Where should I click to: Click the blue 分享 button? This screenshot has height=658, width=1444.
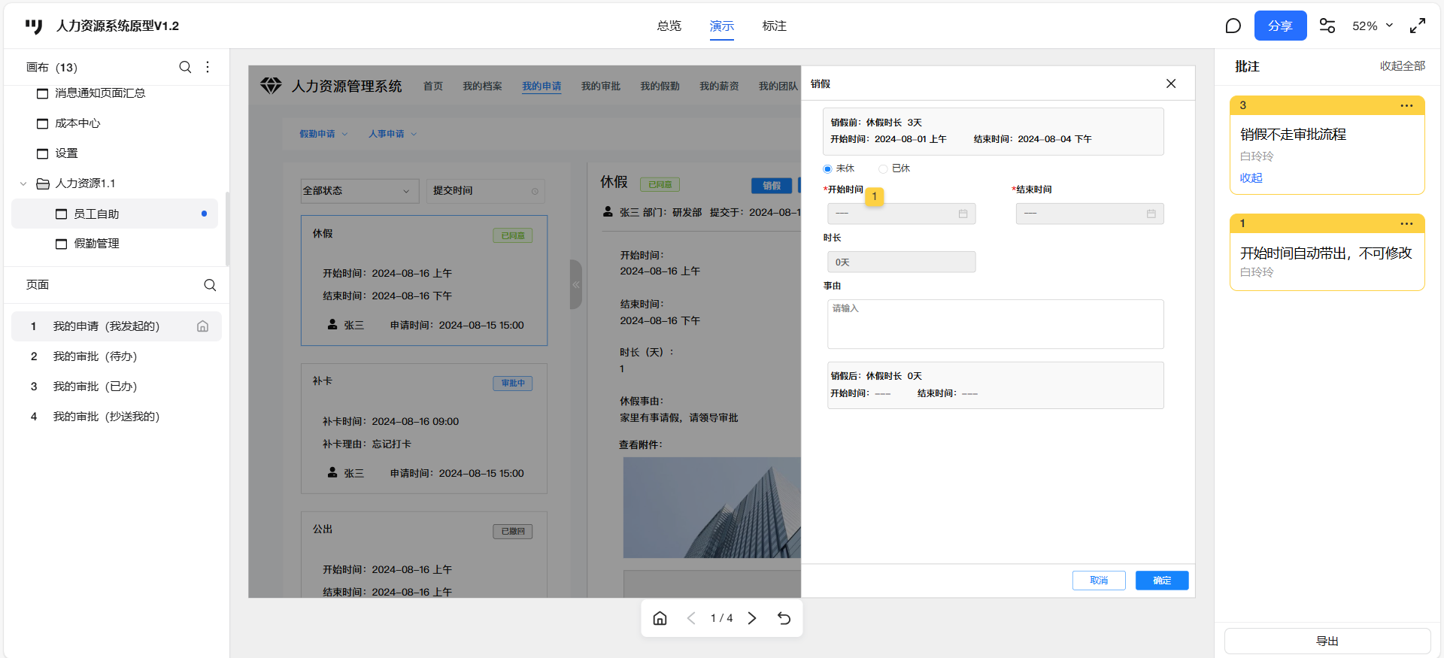(x=1280, y=26)
